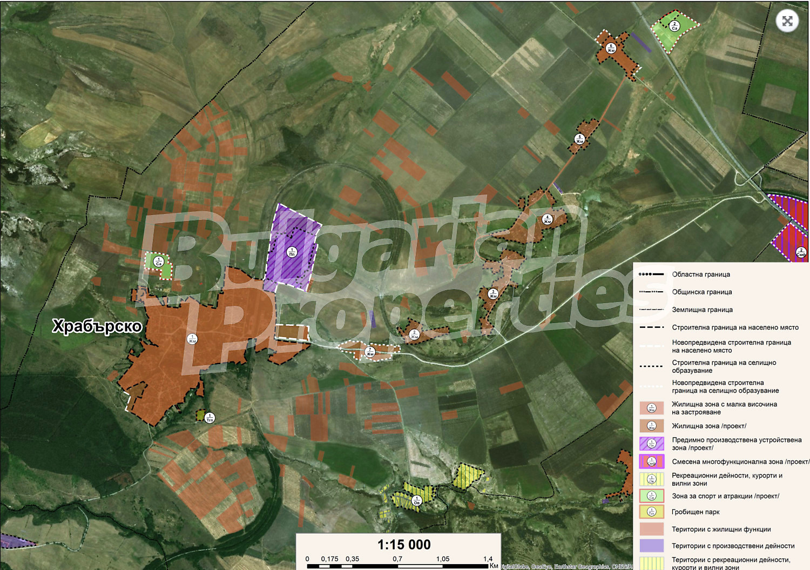
Task: Select the 2 Са marker in the green zone
Action: (674, 25)
